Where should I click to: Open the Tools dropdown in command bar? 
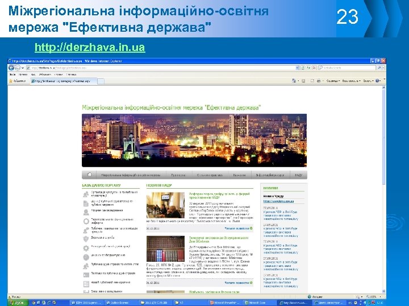click(x=368, y=81)
